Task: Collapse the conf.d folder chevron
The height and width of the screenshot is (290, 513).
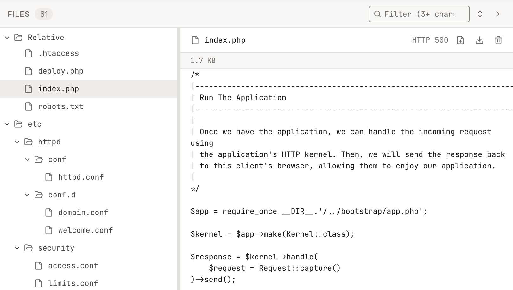Action: [27, 195]
